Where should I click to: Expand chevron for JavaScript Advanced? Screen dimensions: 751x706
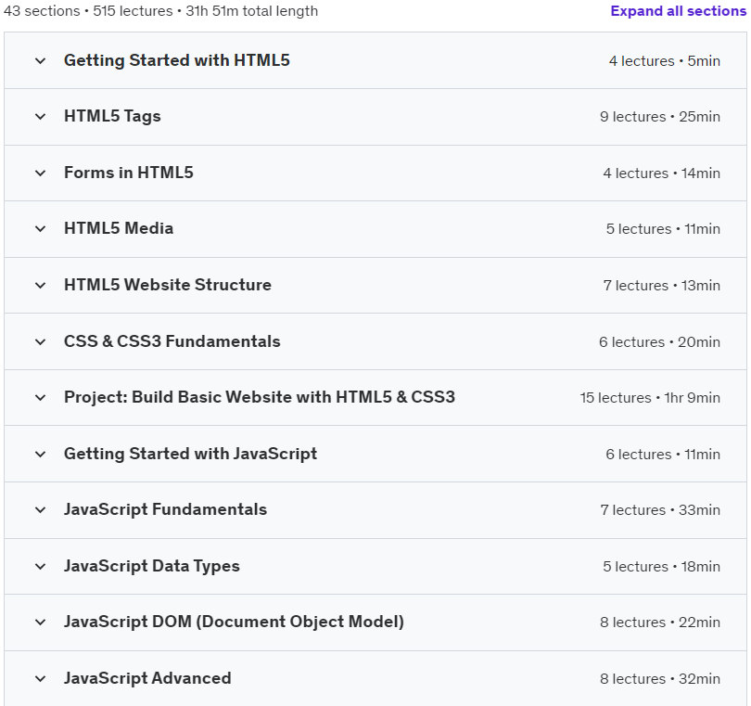coord(40,679)
